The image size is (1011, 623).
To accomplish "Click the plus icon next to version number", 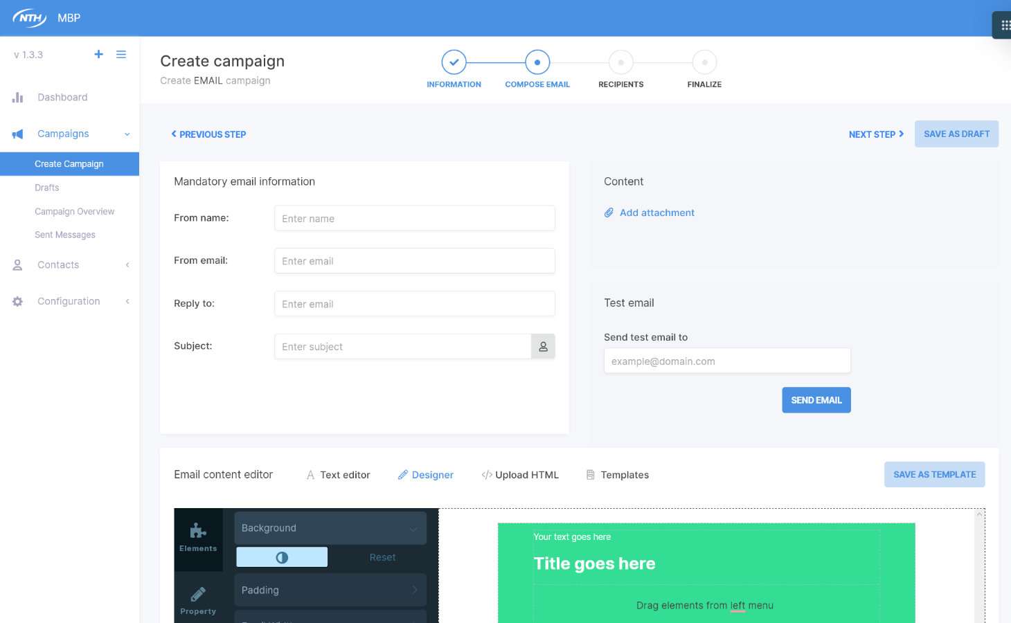I will (x=98, y=54).
